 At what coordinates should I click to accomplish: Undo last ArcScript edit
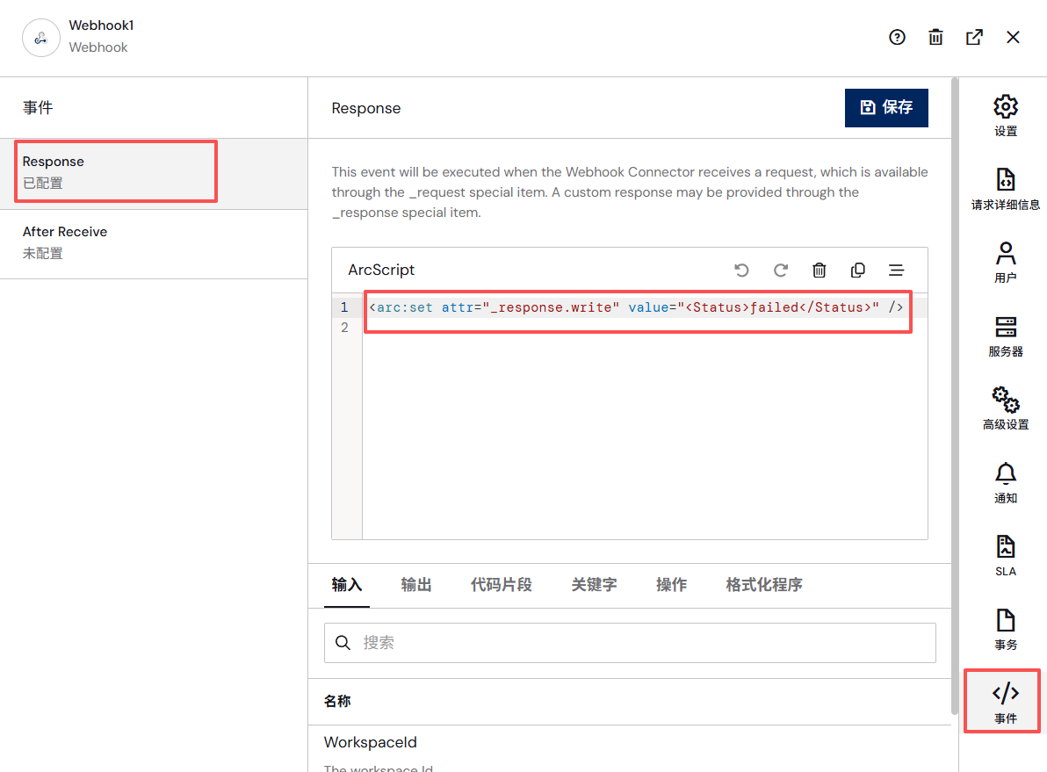pos(741,270)
